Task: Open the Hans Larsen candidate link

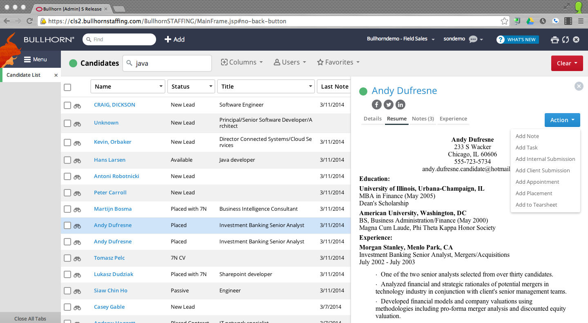Action: tap(110, 160)
